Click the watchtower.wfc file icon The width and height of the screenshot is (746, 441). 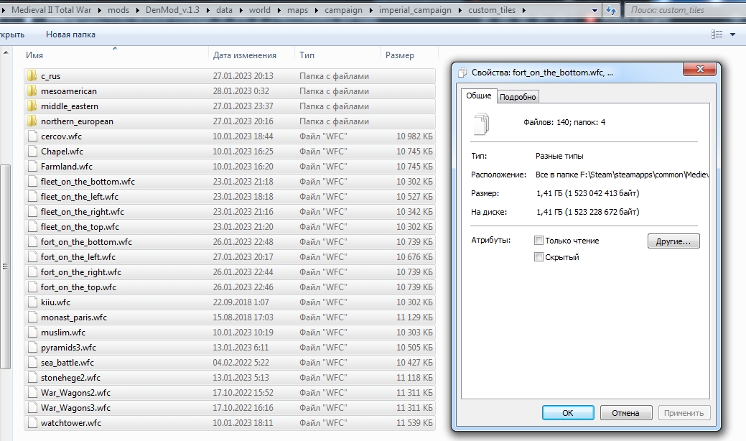pos(32,423)
